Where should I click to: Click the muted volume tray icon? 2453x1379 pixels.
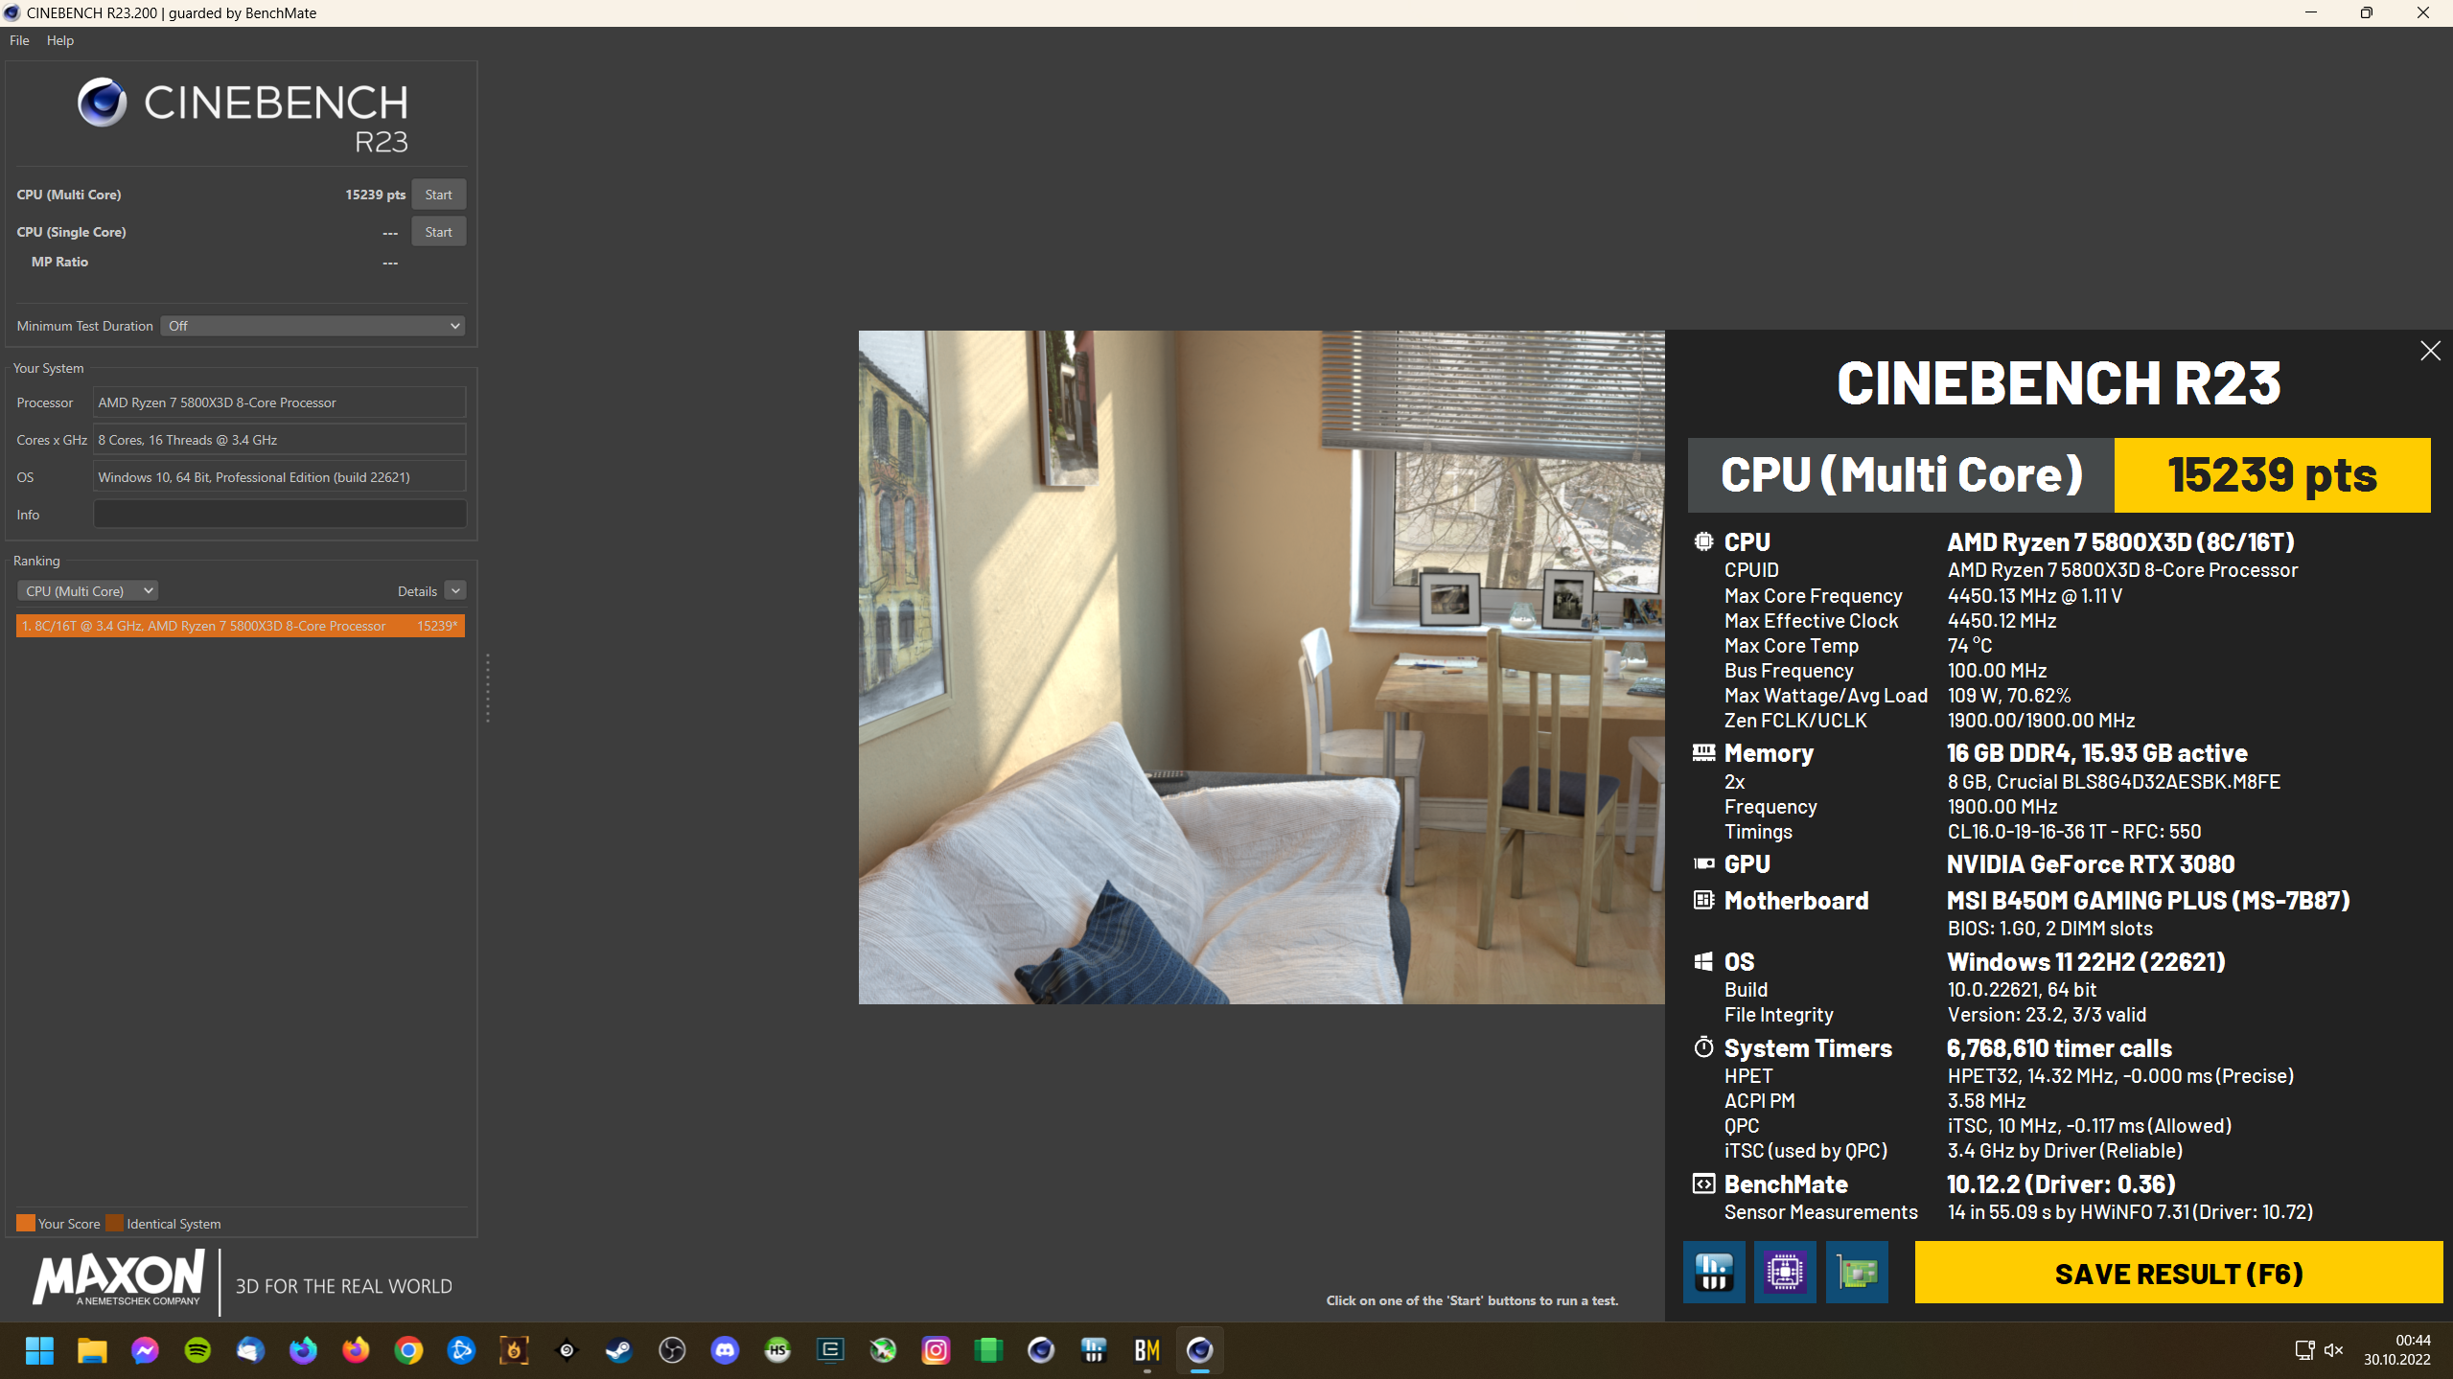tap(2334, 1350)
